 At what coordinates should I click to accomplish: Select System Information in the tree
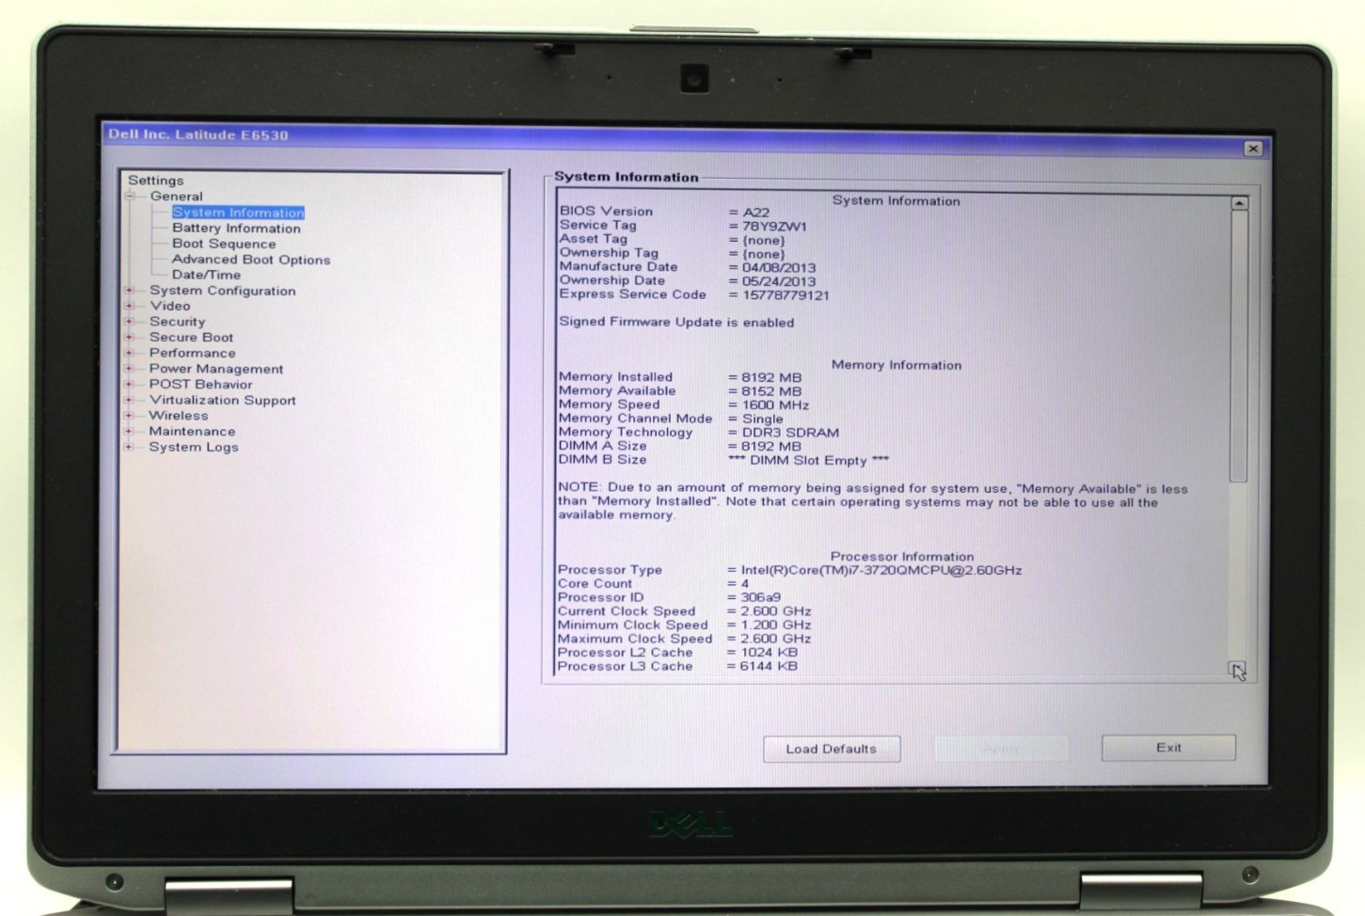[238, 213]
